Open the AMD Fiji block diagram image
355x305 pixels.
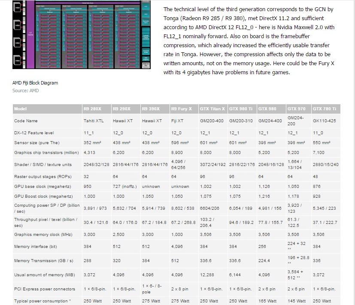(x=82, y=34)
